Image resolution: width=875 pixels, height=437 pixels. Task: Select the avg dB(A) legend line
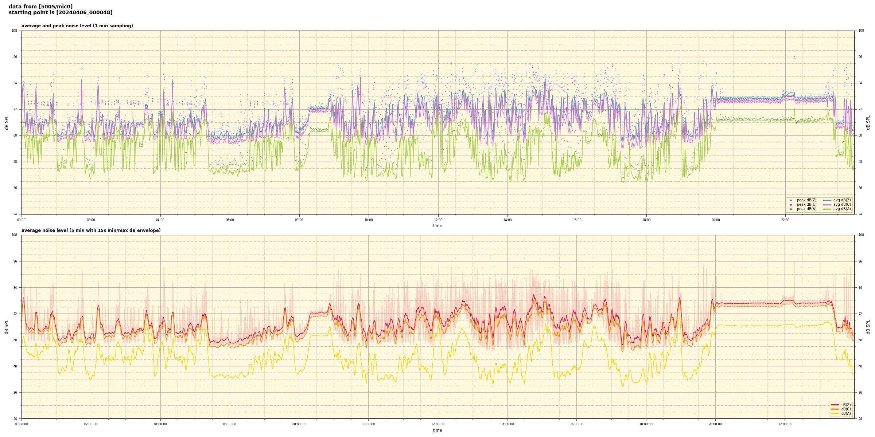coord(827,209)
